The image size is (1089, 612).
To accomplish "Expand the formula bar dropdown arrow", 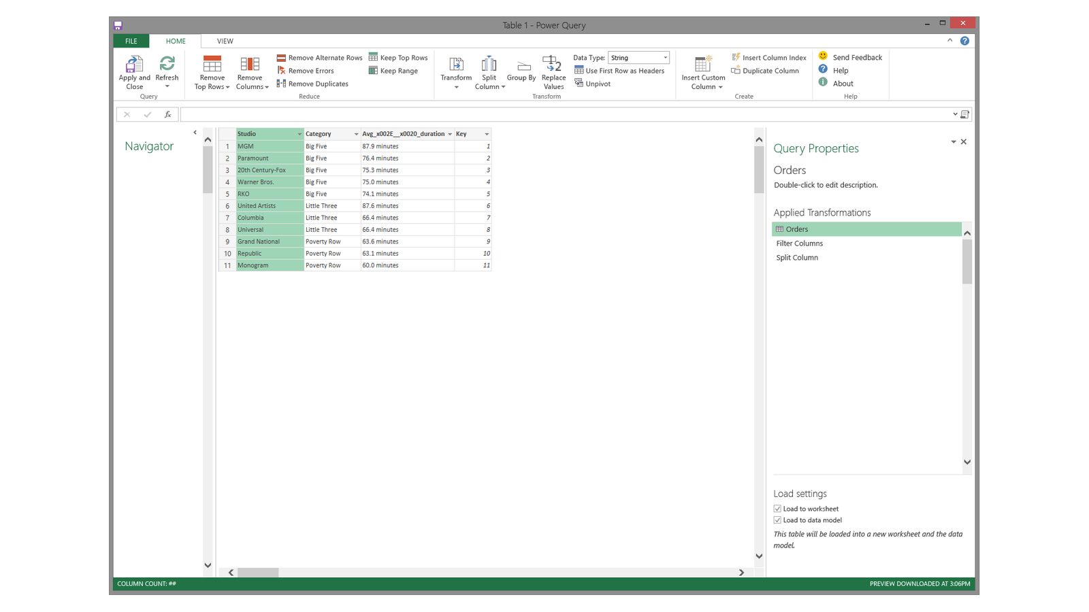I will point(955,114).
